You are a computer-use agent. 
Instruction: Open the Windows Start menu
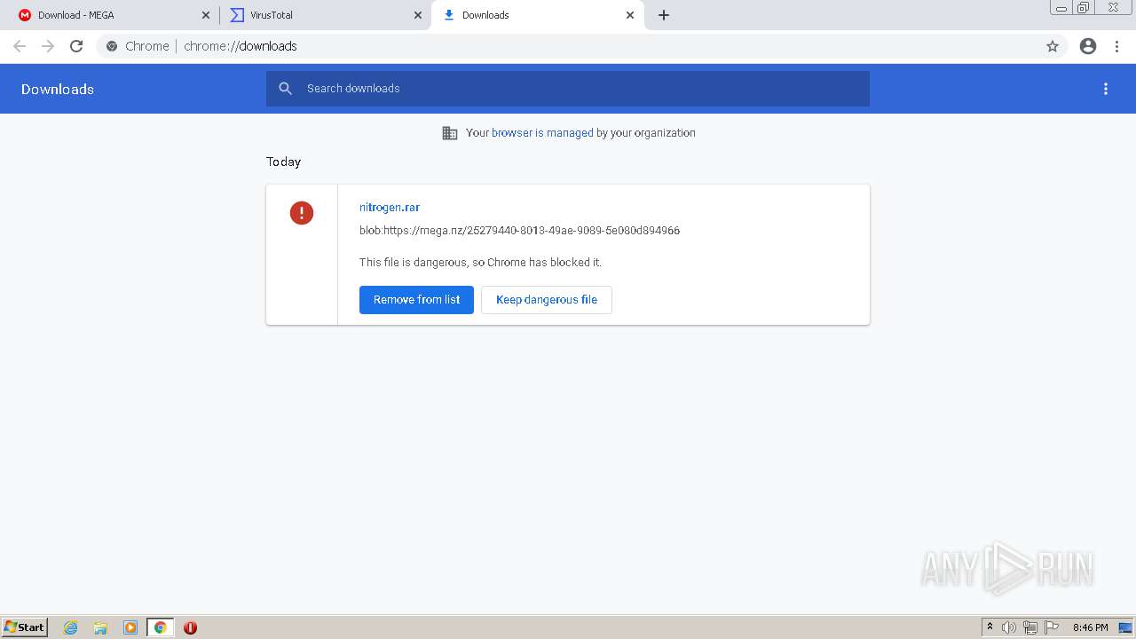pyautogui.click(x=25, y=627)
